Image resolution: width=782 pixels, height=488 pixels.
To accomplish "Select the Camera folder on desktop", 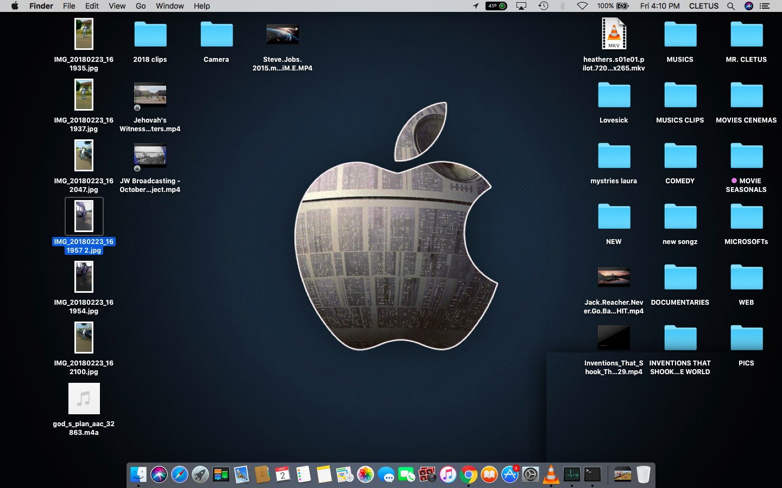I will pos(217,35).
